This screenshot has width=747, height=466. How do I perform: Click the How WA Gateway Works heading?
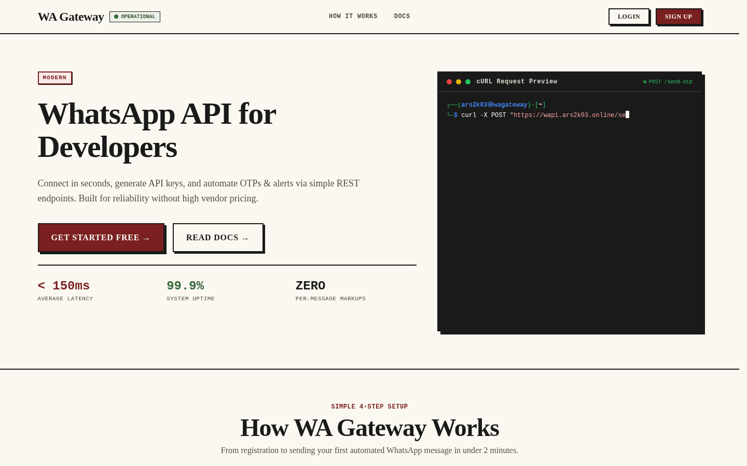coord(369,428)
